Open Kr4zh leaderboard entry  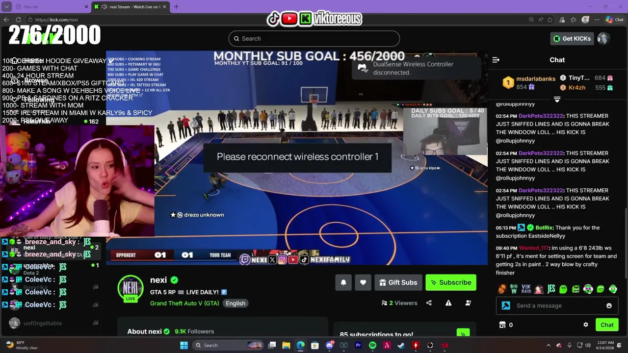point(586,88)
